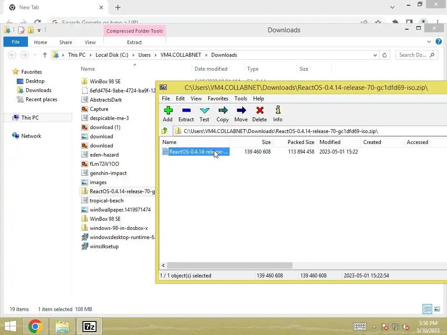
Task: Open the Explorer File tab
Action: tap(16, 42)
